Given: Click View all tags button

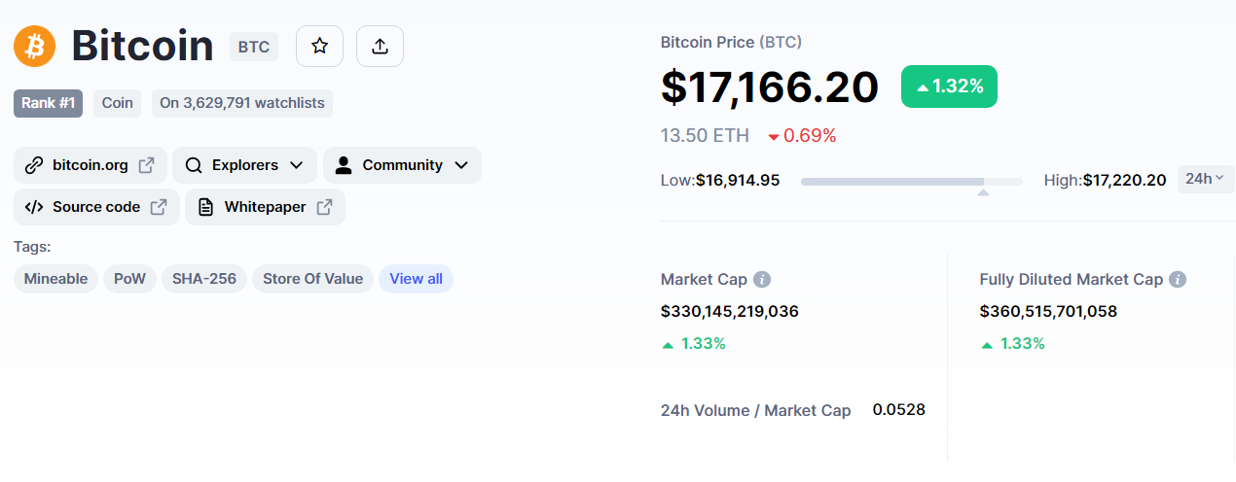Looking at the screenshot, I should [416, 279].
